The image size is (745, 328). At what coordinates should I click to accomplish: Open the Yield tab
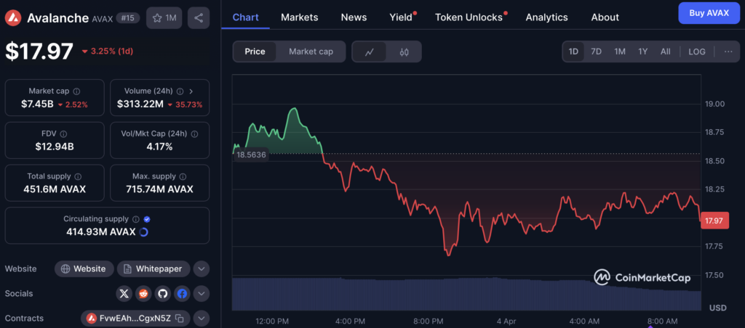click(x=401, y=17)
